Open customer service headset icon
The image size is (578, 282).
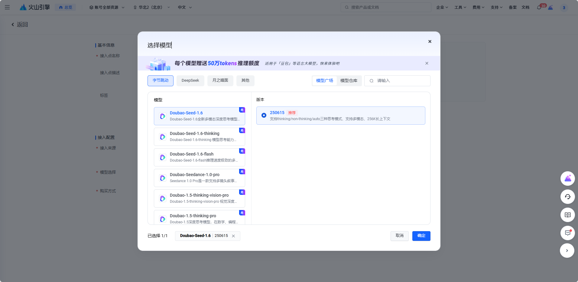coord(568,197)
